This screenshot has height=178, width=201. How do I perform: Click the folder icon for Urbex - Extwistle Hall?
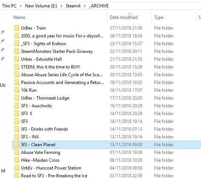click(17, 59)
